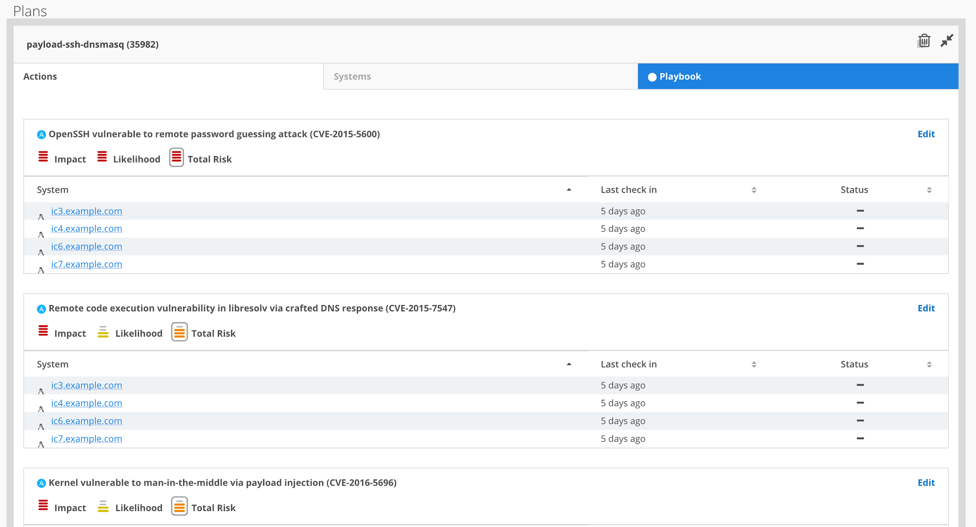Sort libresolv table by System column arrow
This screenshot has width=976, height=527.
(x=569, y=364)
